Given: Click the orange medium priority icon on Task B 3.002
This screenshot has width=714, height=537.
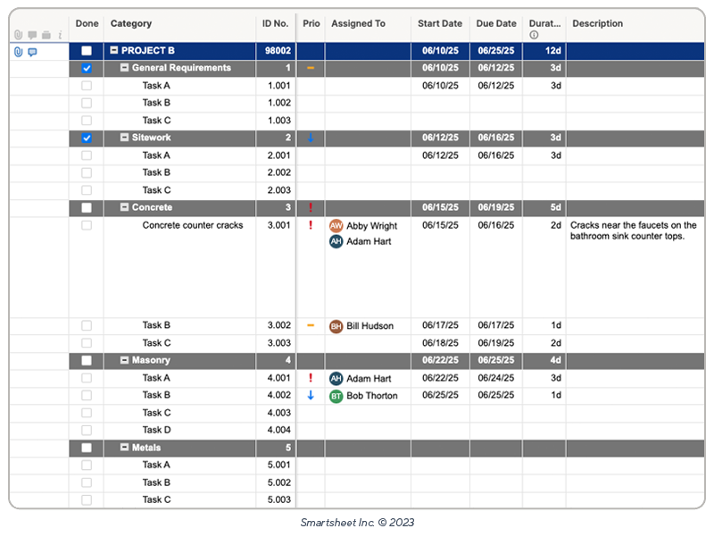Looking at the screenshot, I should point(311,325).
